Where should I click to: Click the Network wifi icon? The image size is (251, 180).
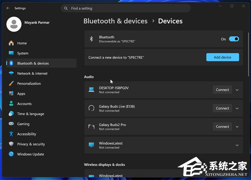tap(11, 73)
